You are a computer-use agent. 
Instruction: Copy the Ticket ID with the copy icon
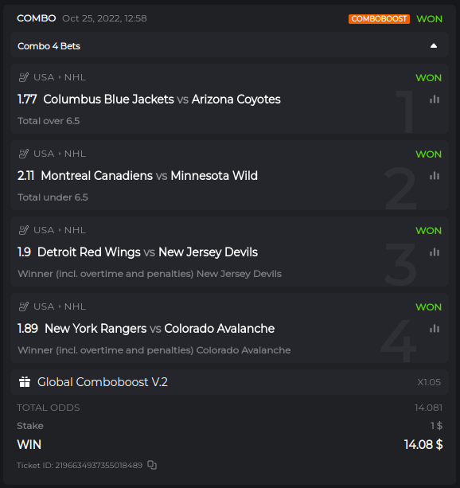(x=152, y=465)
